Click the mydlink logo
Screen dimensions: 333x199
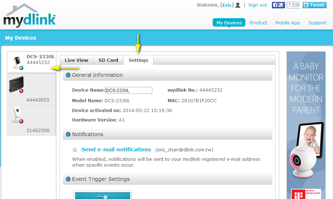pos(30,16)
